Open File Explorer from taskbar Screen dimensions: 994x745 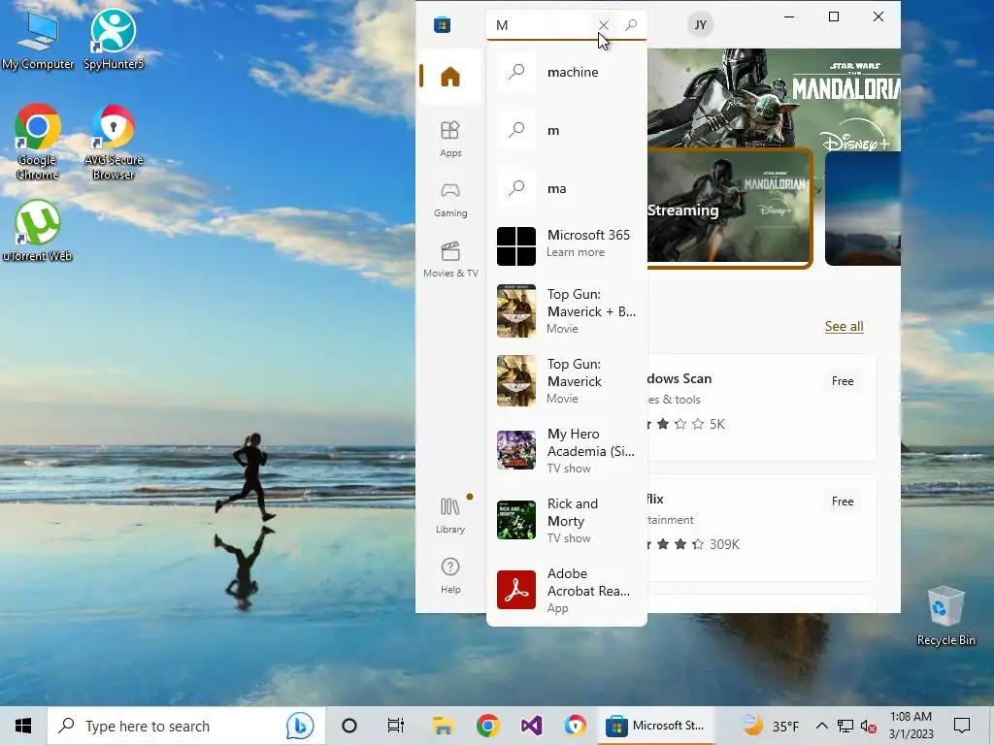443,726
